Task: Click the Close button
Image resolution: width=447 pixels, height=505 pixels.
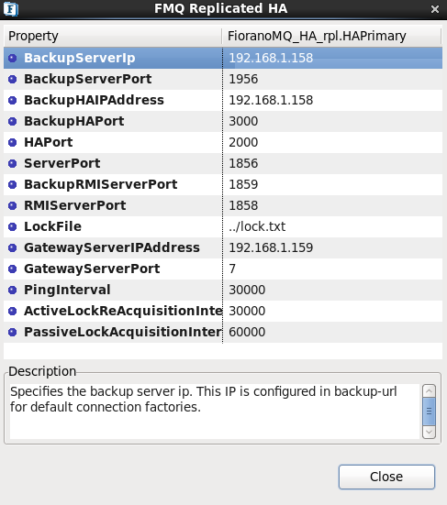Action: tap(386, 477)
